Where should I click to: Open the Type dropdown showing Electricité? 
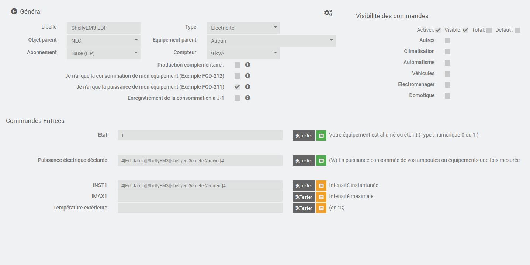[243, 28]
